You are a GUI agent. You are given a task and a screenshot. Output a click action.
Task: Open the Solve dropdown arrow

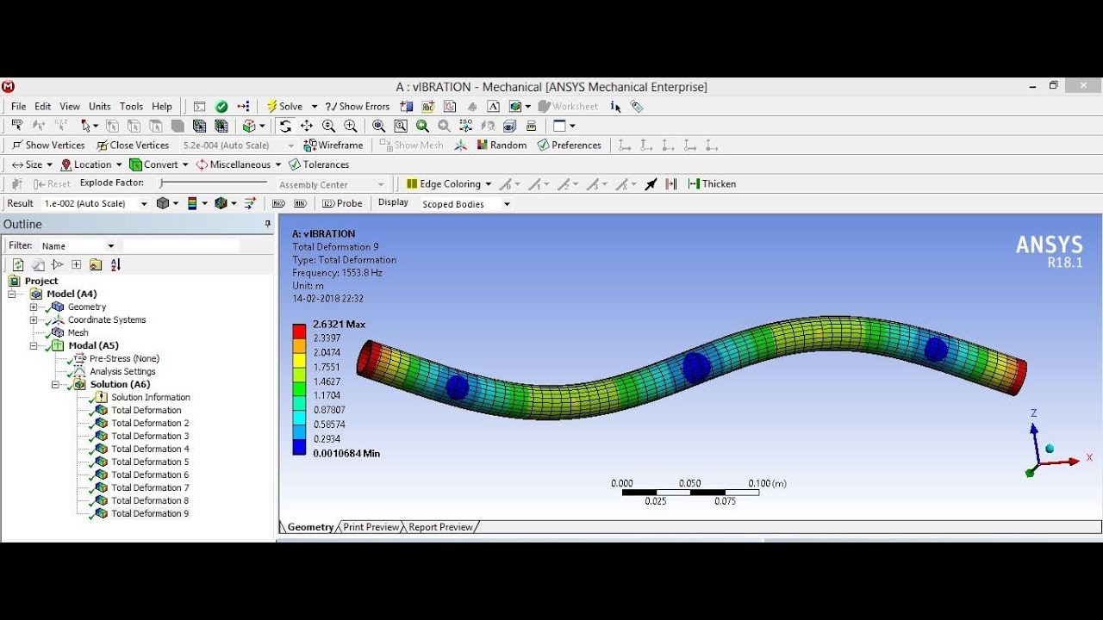click(314, 107)
